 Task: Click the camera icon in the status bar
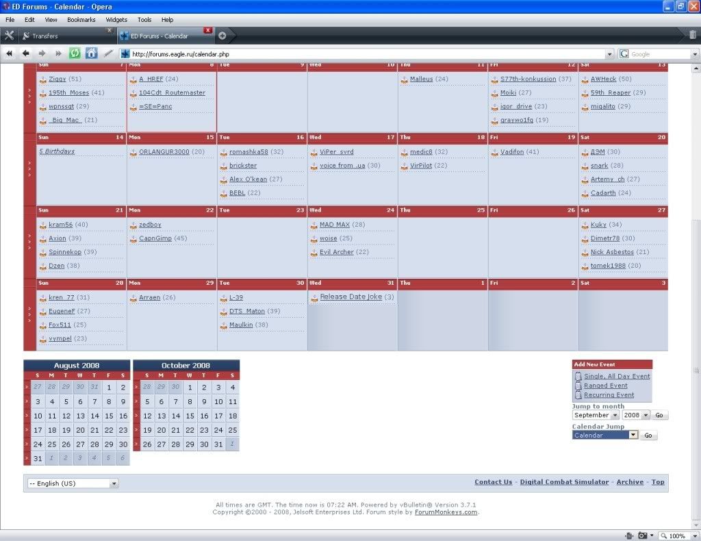tap(643, 536)
